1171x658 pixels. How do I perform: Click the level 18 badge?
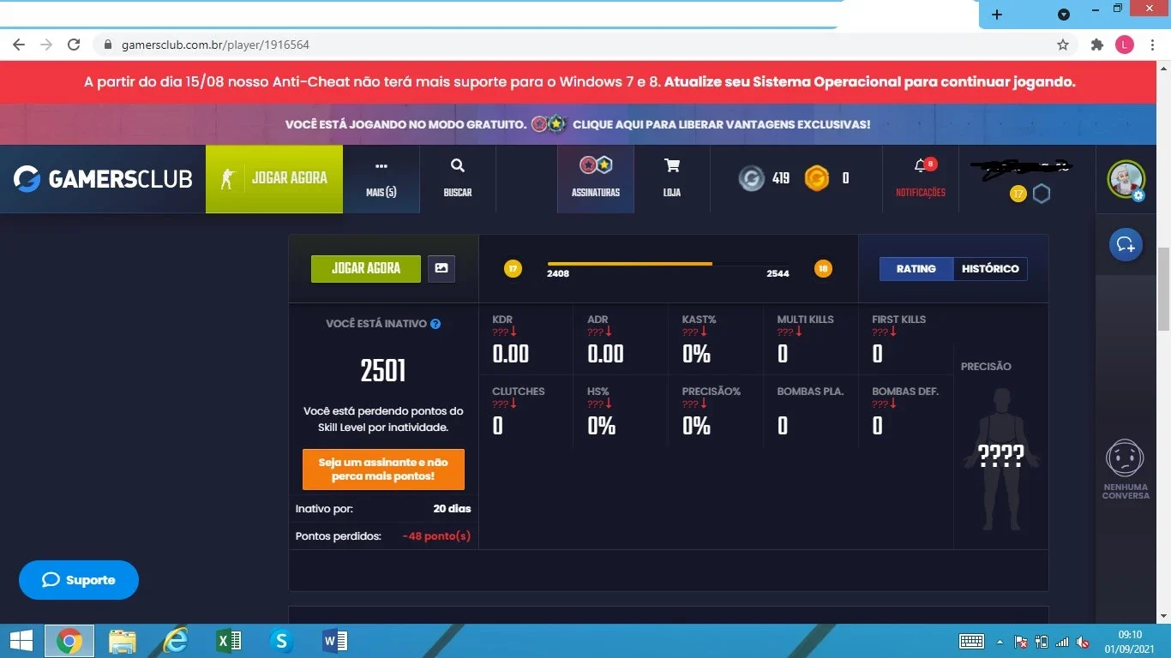tap(823, 269)
